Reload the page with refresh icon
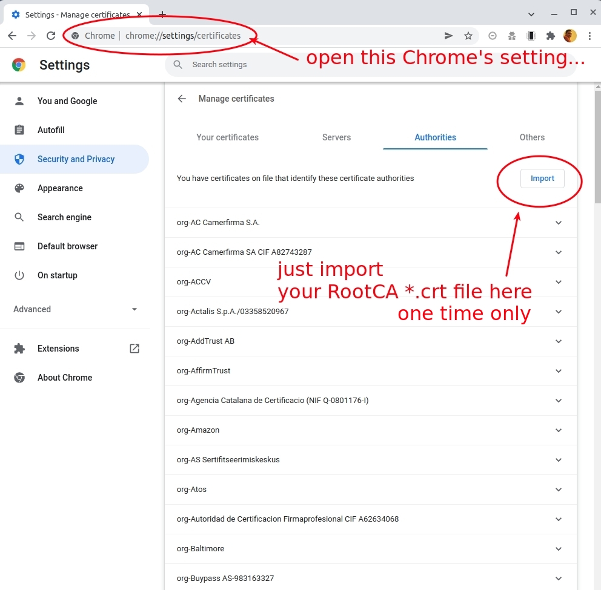The height and width of the screenshot is (590, 601). tap(51, 36)
